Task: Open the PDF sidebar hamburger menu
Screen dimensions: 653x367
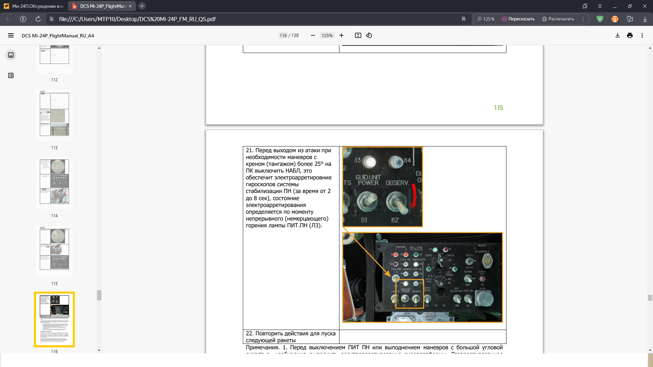Action: pos(11,35)
